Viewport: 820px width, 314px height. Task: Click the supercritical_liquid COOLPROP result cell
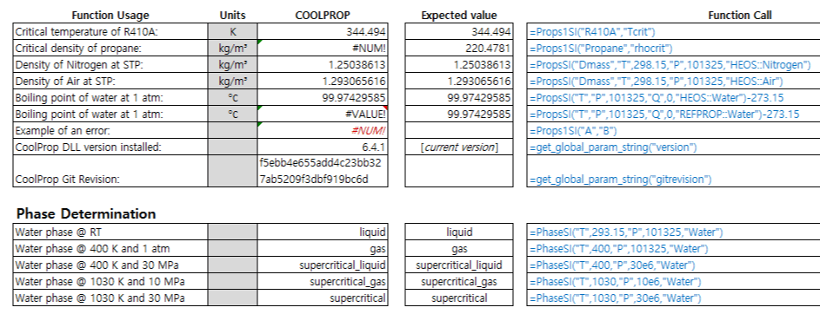tap(323, 265)
